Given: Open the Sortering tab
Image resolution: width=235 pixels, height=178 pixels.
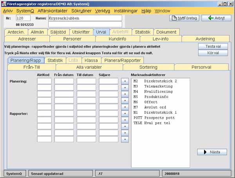Looking at the screenshot, I should pyautogui.click(x=148, y=67).
